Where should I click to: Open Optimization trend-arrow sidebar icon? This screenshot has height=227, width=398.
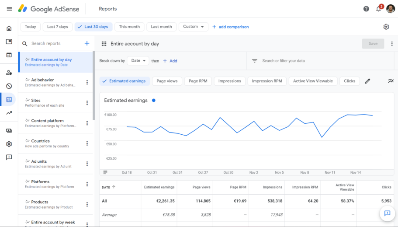point(9,113)
